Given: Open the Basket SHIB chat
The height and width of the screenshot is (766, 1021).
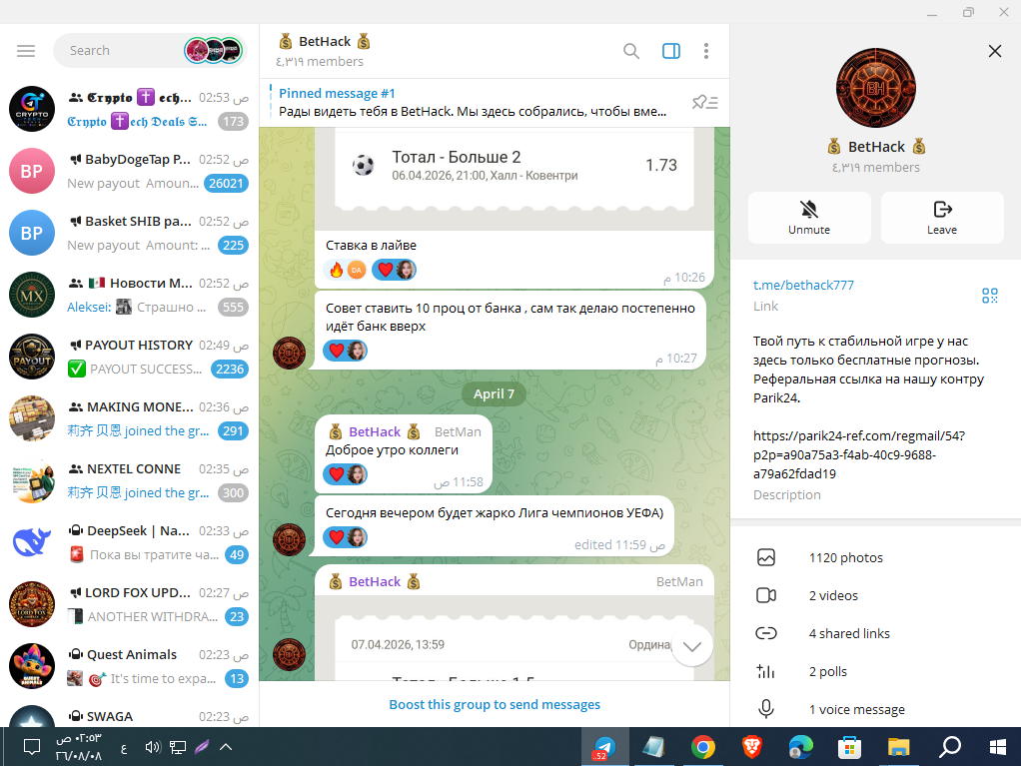Looking at the screenshot, I should click(129, 233).
